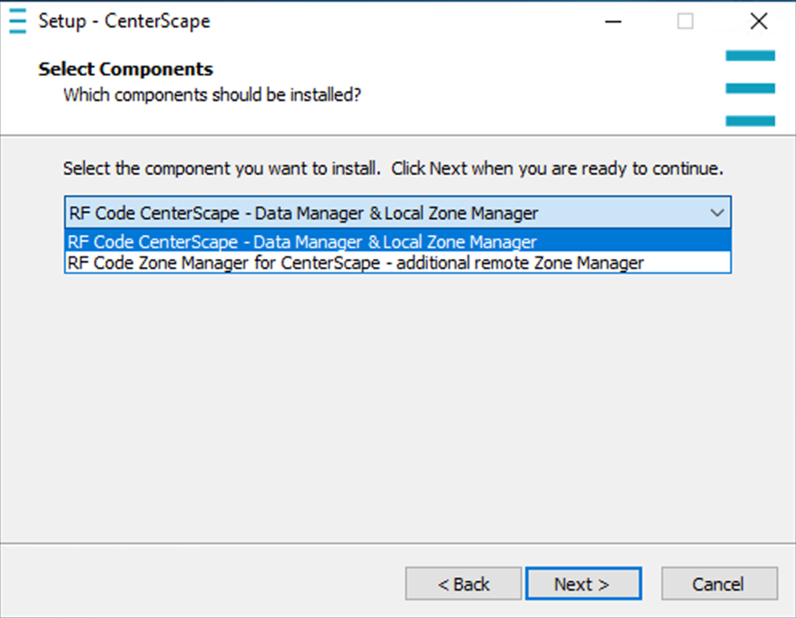The width and height of the screenshot is (796, 618).
Task: Choose the additional remote Zone Manager option
Action: 355,262
